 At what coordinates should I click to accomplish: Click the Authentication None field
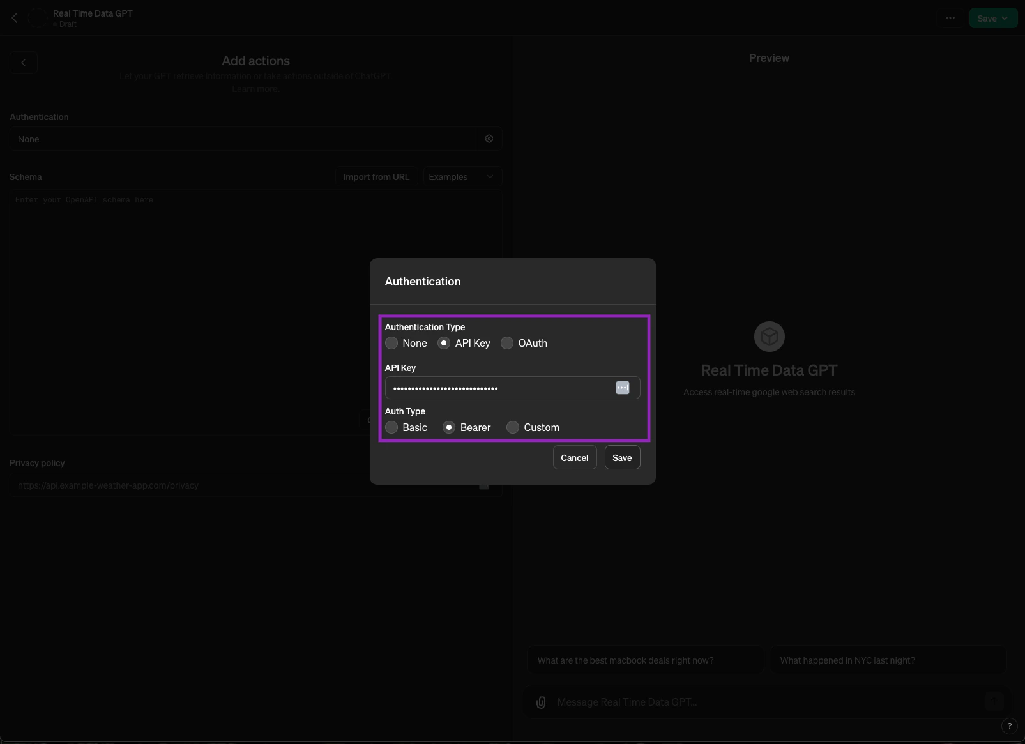(x=243, y=139)
